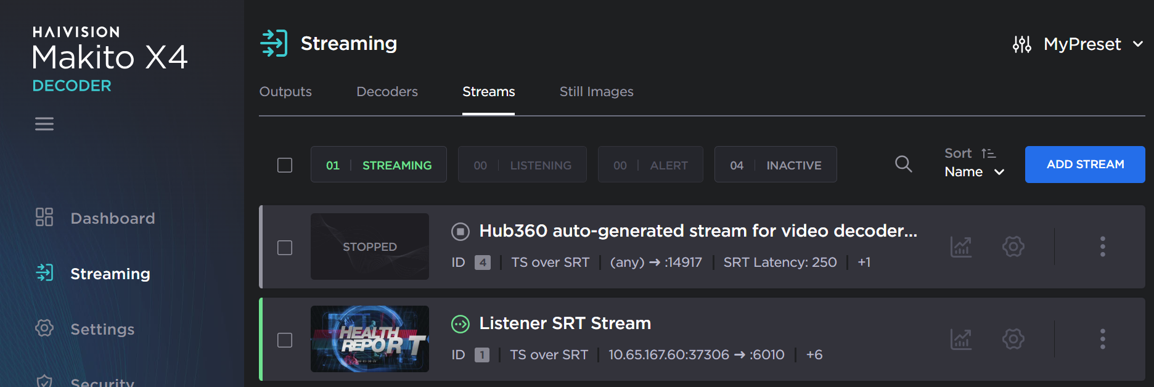The height and width of the screenshot is (387, 1154).
Task: Open the MyPreset dropdown
Action: point(1094,44)
